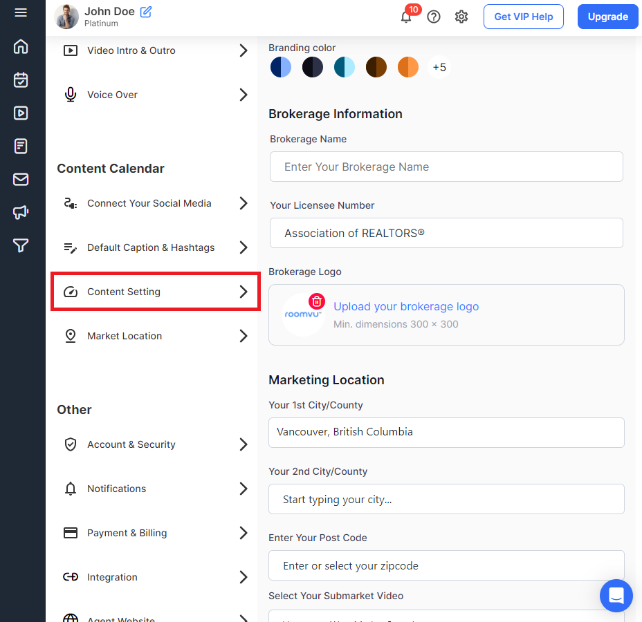The width and height of the screenshot is (642, 622).
Task: Go to Home in left sidebar
Action: [x=21, y=47]
